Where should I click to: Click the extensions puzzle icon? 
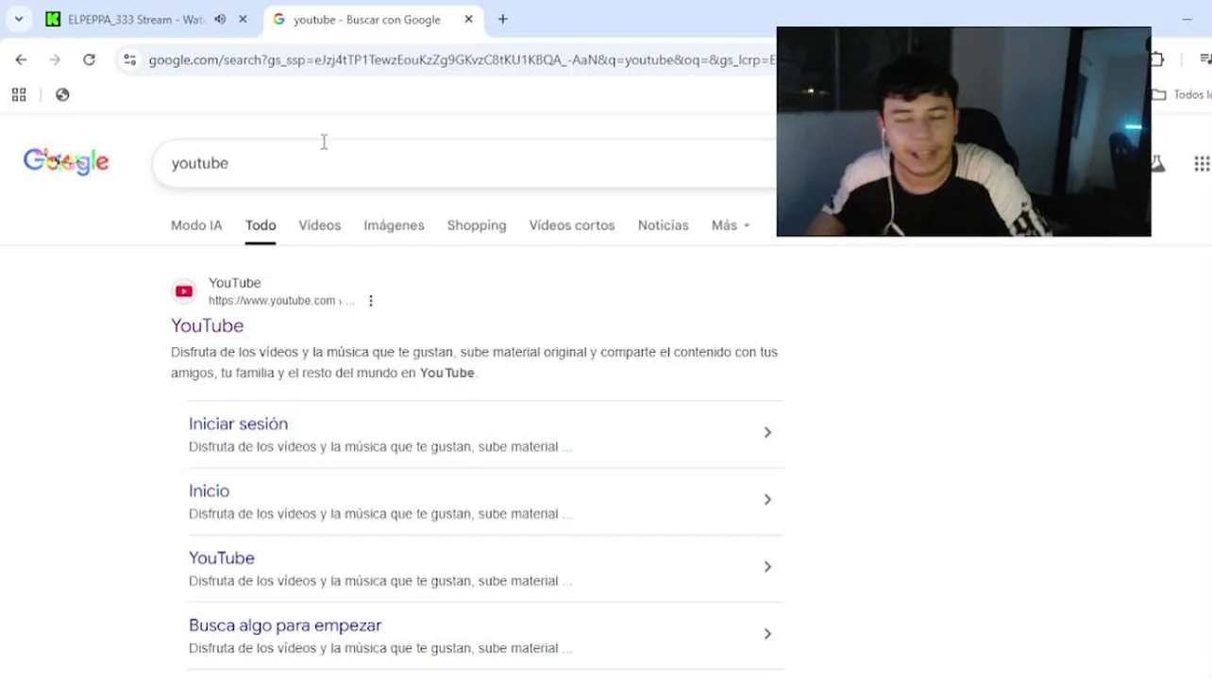[1157, 59]
